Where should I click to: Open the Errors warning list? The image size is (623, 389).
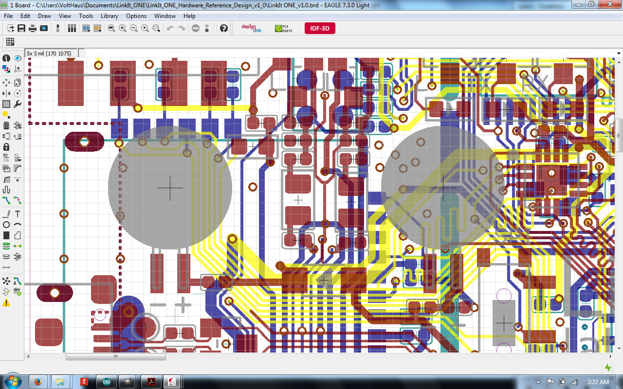[6, 302]
